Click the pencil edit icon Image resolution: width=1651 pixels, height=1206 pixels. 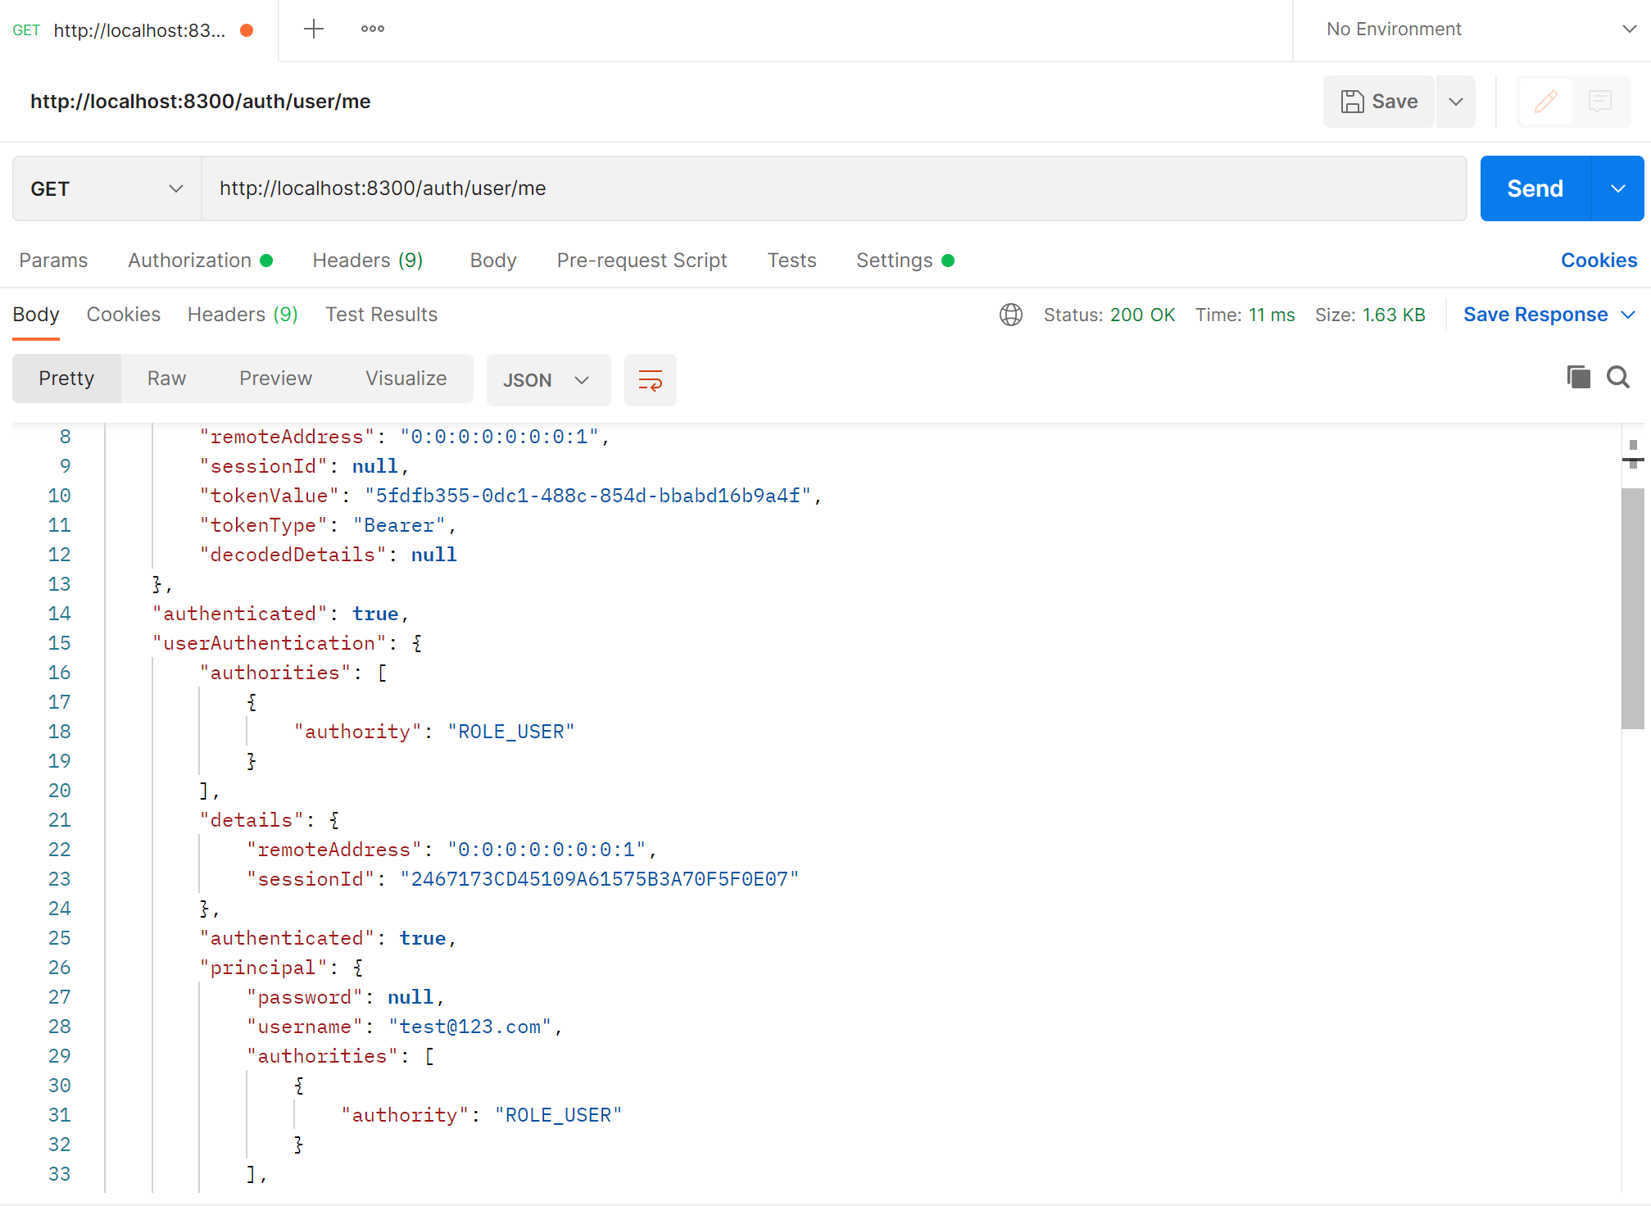pos(1545,102)
